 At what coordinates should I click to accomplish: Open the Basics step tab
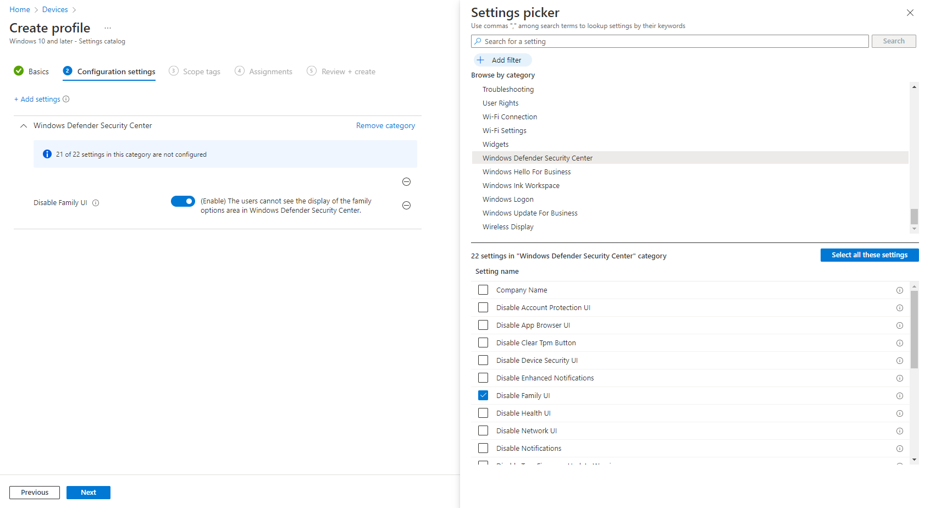[31, 71]
